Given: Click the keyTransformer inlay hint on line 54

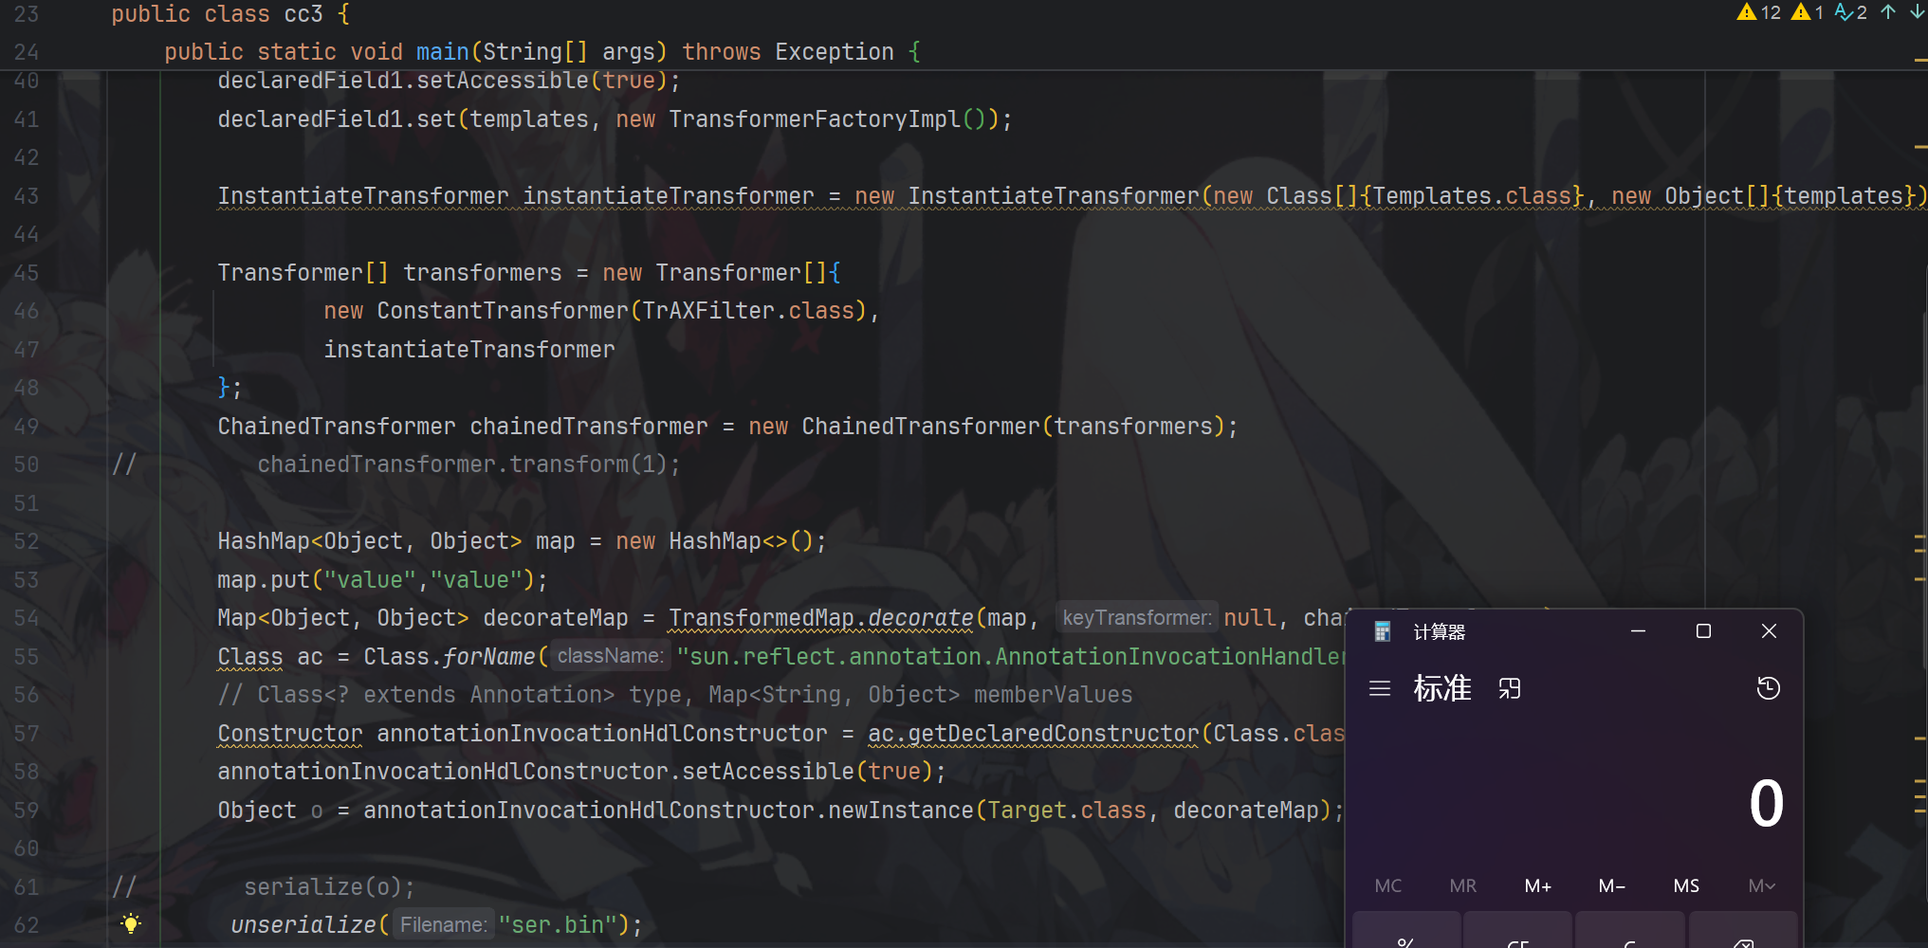Looking at the screenshot, I should (x=1136, y=617).
